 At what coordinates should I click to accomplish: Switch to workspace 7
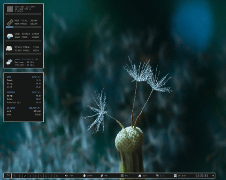point(51,176)
